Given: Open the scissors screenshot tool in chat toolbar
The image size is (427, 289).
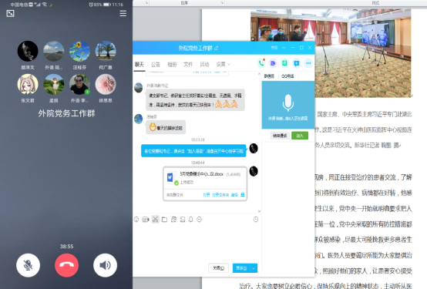Looking at the screenshot, I should [155, 220].
